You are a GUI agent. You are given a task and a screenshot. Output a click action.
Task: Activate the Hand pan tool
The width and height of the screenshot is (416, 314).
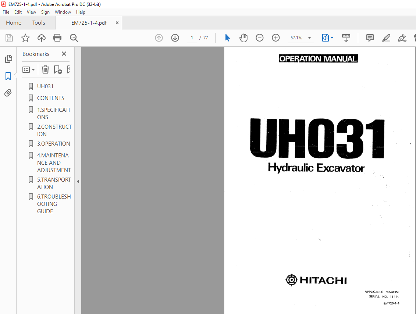pyautogui.click(x=243, y=38)
